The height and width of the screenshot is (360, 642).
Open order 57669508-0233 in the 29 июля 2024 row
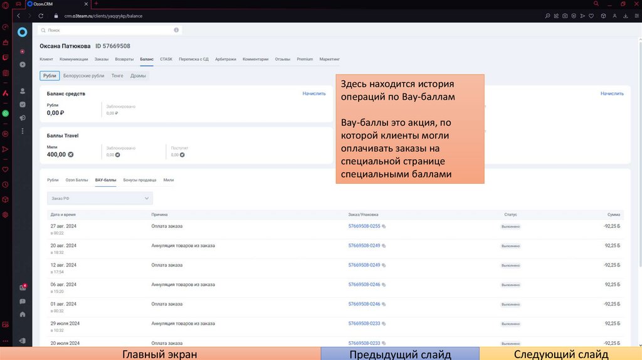[x=364, y=323]
